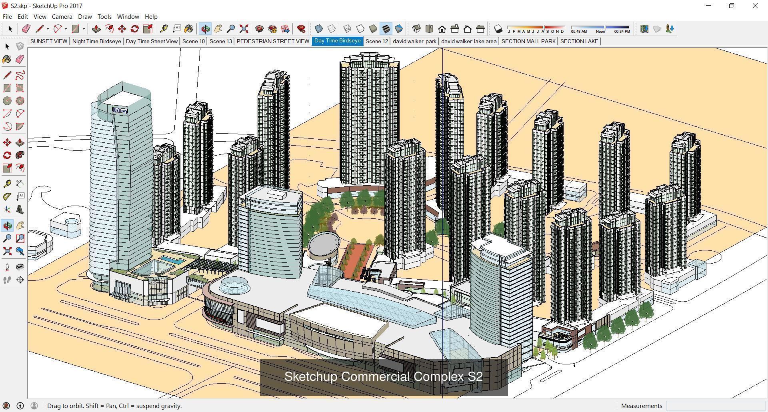Open the File menu
The image size is (768, 412).
pos(7,16)
